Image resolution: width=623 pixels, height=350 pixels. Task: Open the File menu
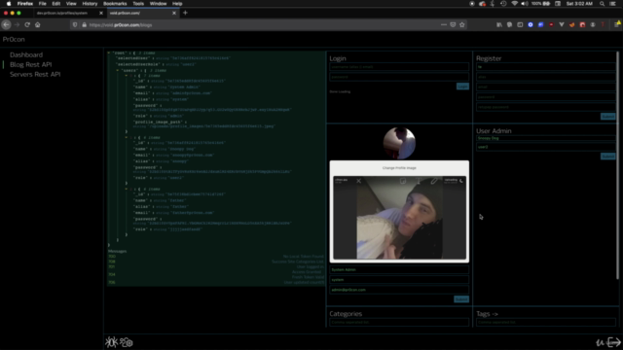coord(42,4)
